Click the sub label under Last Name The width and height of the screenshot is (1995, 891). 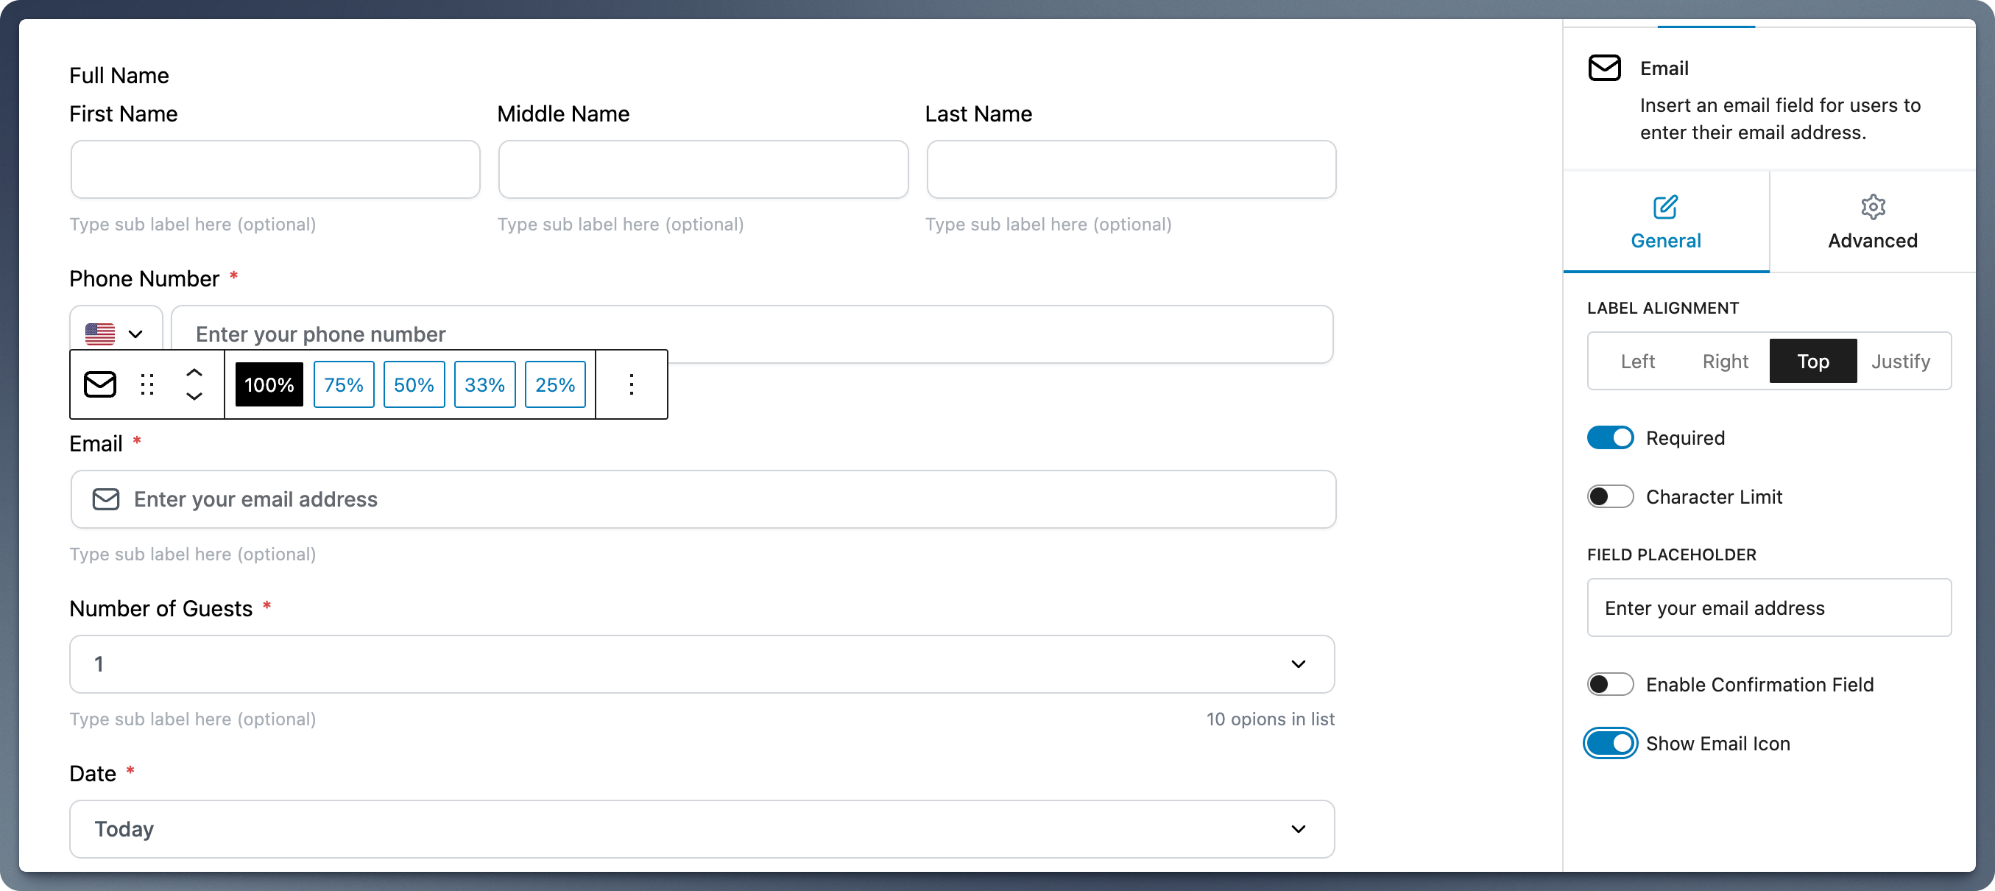click(x=1048, y=224)
